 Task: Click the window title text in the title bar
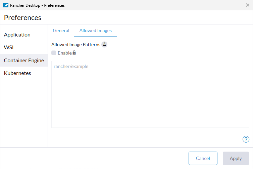[x=37, y=5]
